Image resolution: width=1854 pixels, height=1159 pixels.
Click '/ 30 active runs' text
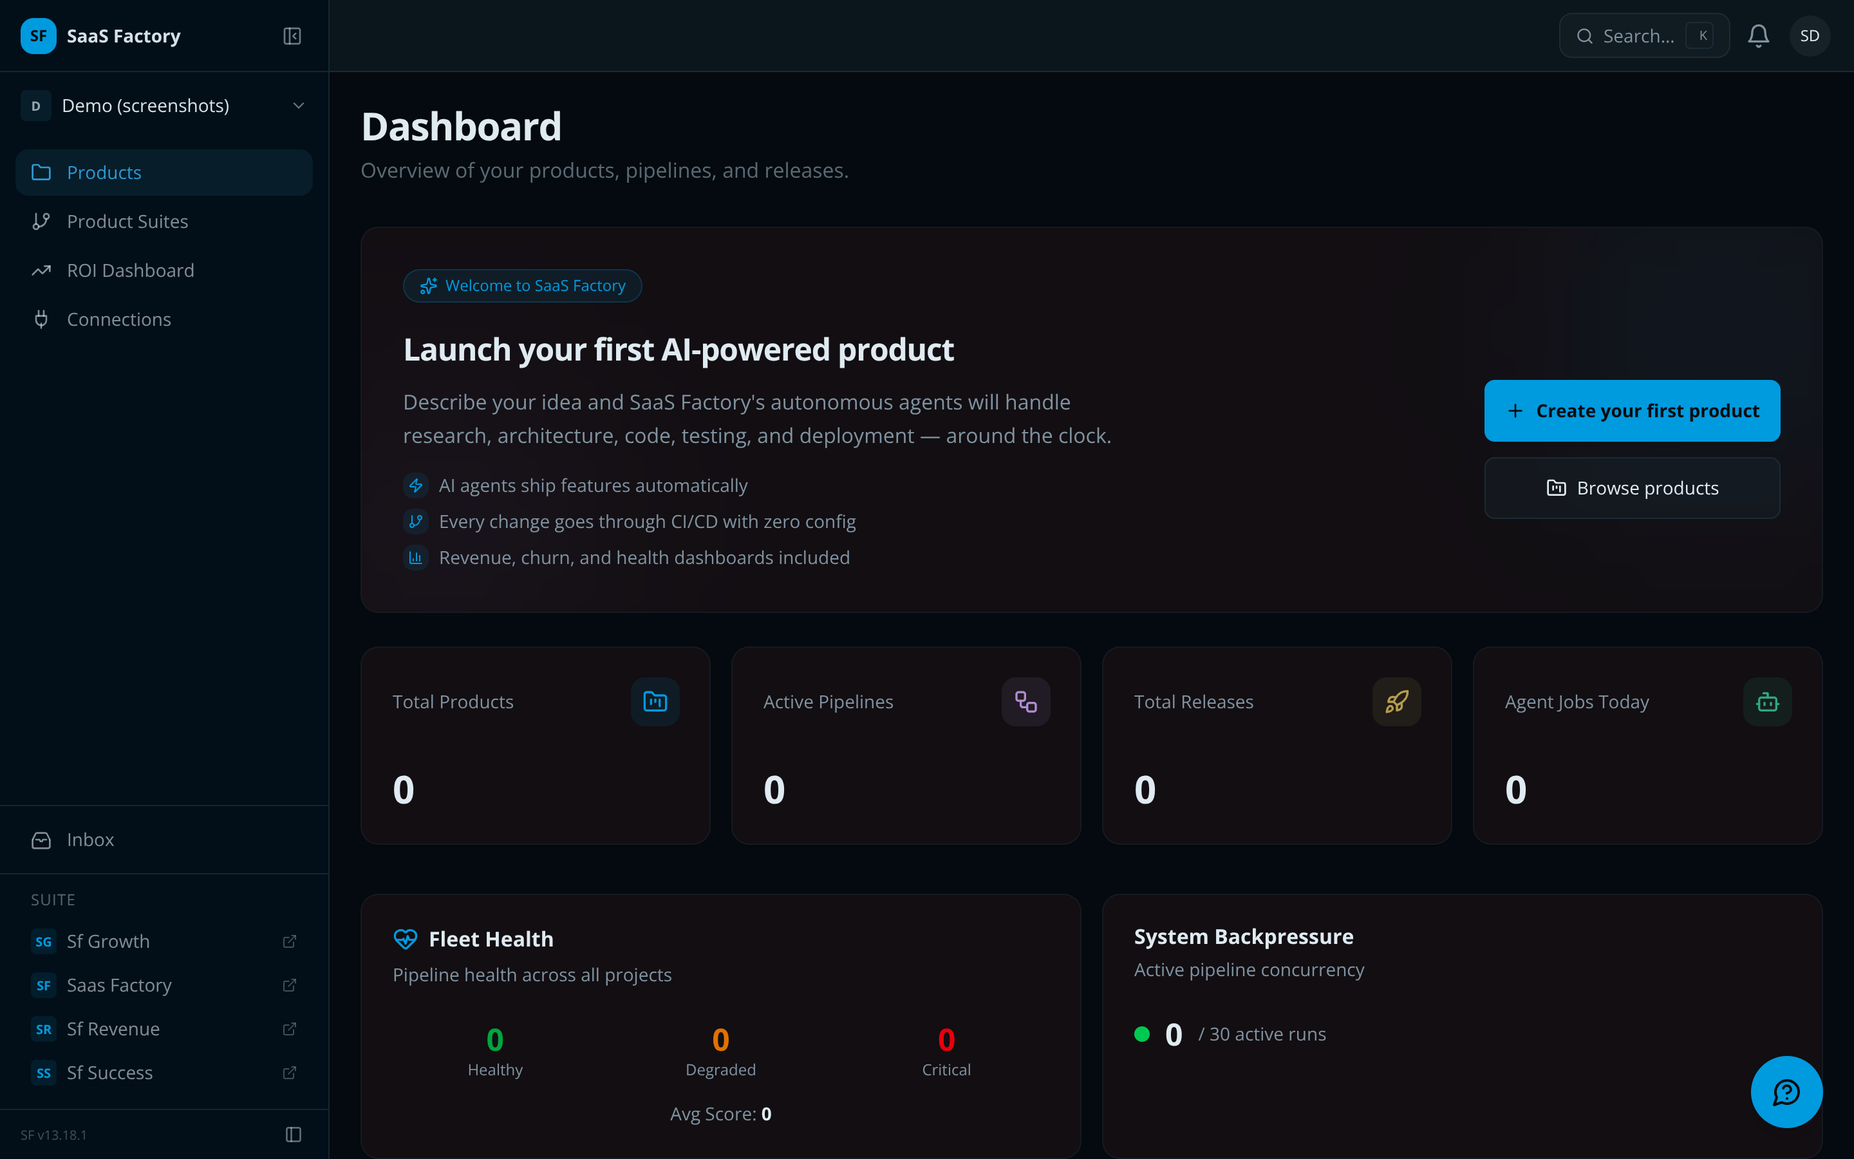tap(1262, 1034)
